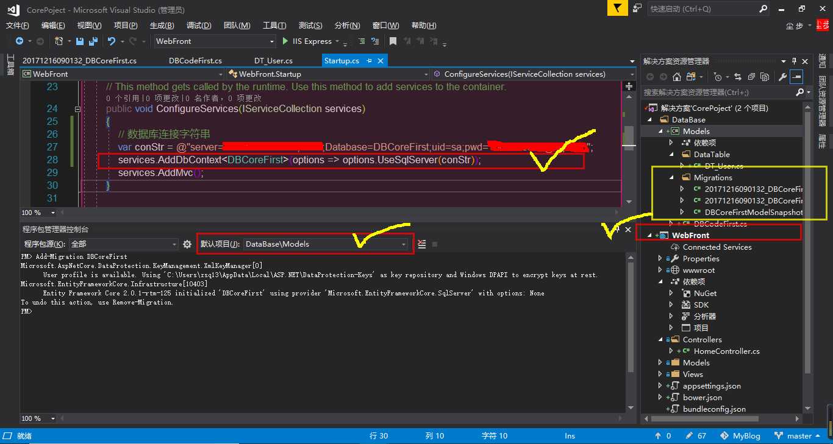The height and width of the screenshot is (444, 833).
Task: Start debugging with the green IIS Express play button
Action: coord(285,41)
